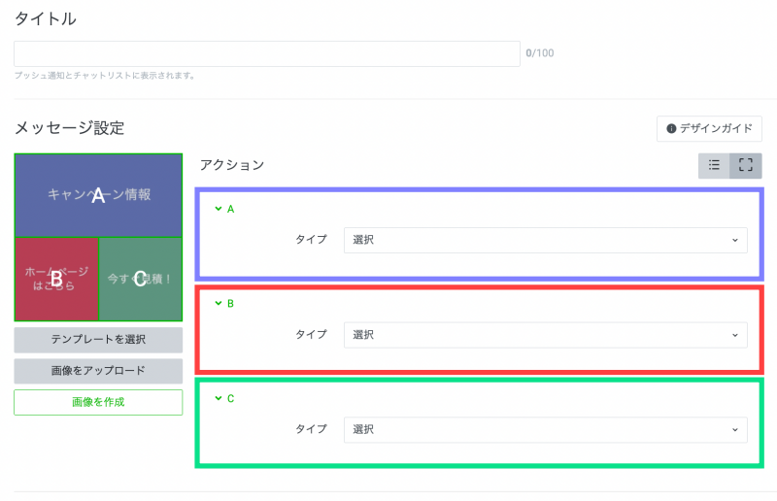Click info icon on デザインガイド button
Screen dimensions: 777x501
pos(670,129)
